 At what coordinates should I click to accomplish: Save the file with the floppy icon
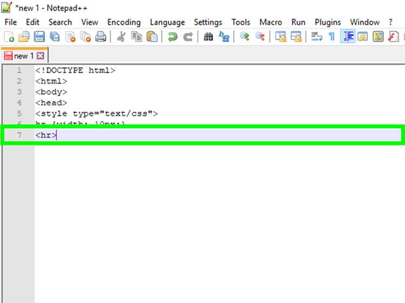(x=39, y=37)
